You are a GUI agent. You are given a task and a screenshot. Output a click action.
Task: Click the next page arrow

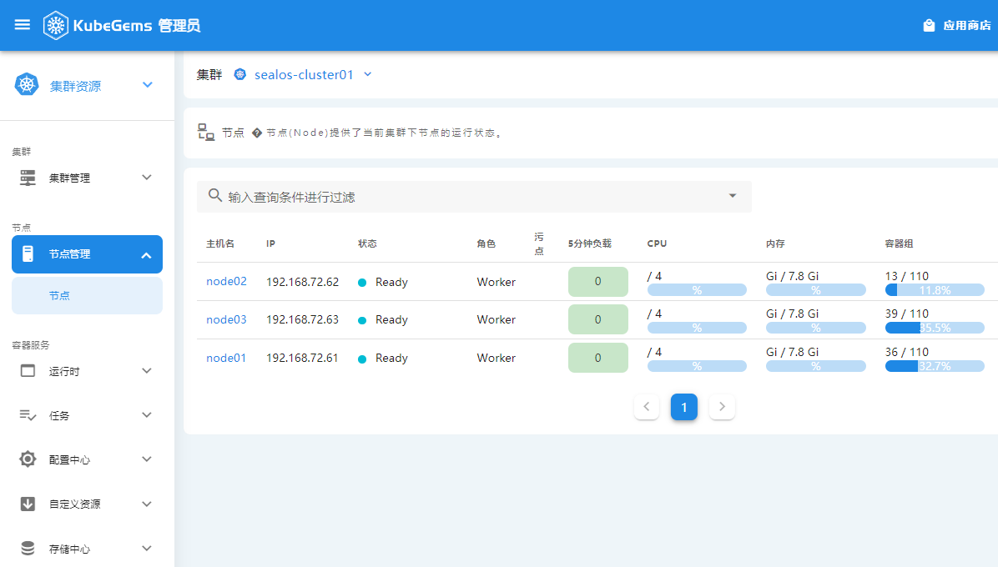click(x=722, y=407)
